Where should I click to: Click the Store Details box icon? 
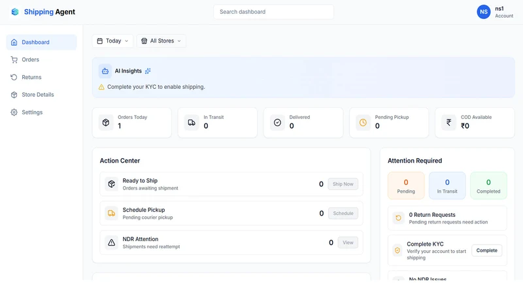14,95
